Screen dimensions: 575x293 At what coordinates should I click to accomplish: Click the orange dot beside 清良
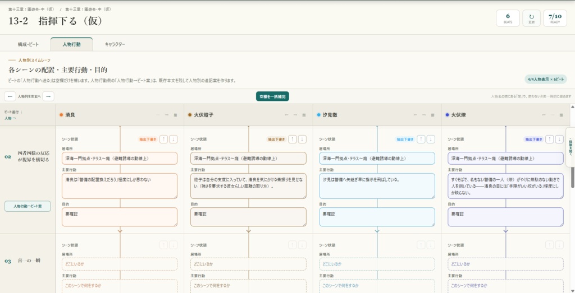click(x=61, y=115)
